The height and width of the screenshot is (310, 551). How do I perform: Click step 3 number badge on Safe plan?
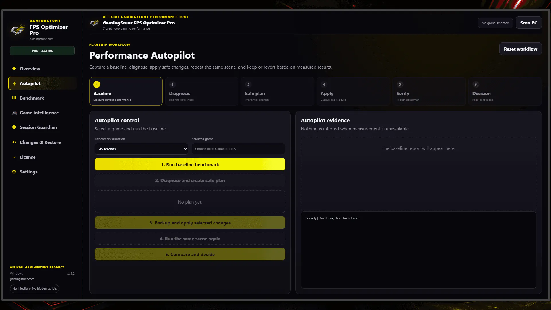point(248,84)
